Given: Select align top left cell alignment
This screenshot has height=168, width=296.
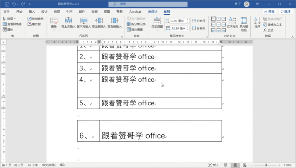Looking at the screenshot, I should tap(213, 19).
